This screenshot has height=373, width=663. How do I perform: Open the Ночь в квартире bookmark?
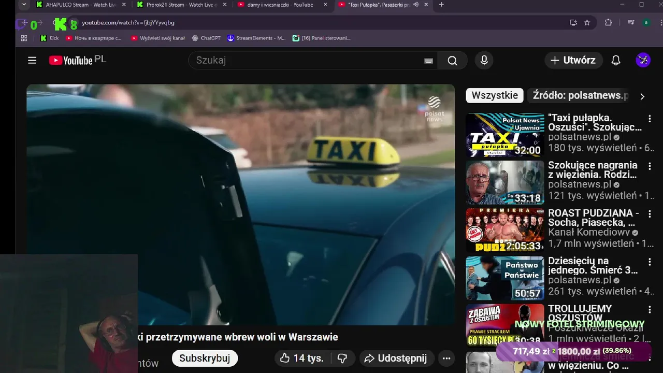pos(94,38)
